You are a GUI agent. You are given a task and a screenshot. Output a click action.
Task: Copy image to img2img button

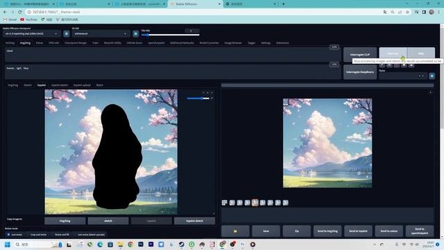(65, 221)
